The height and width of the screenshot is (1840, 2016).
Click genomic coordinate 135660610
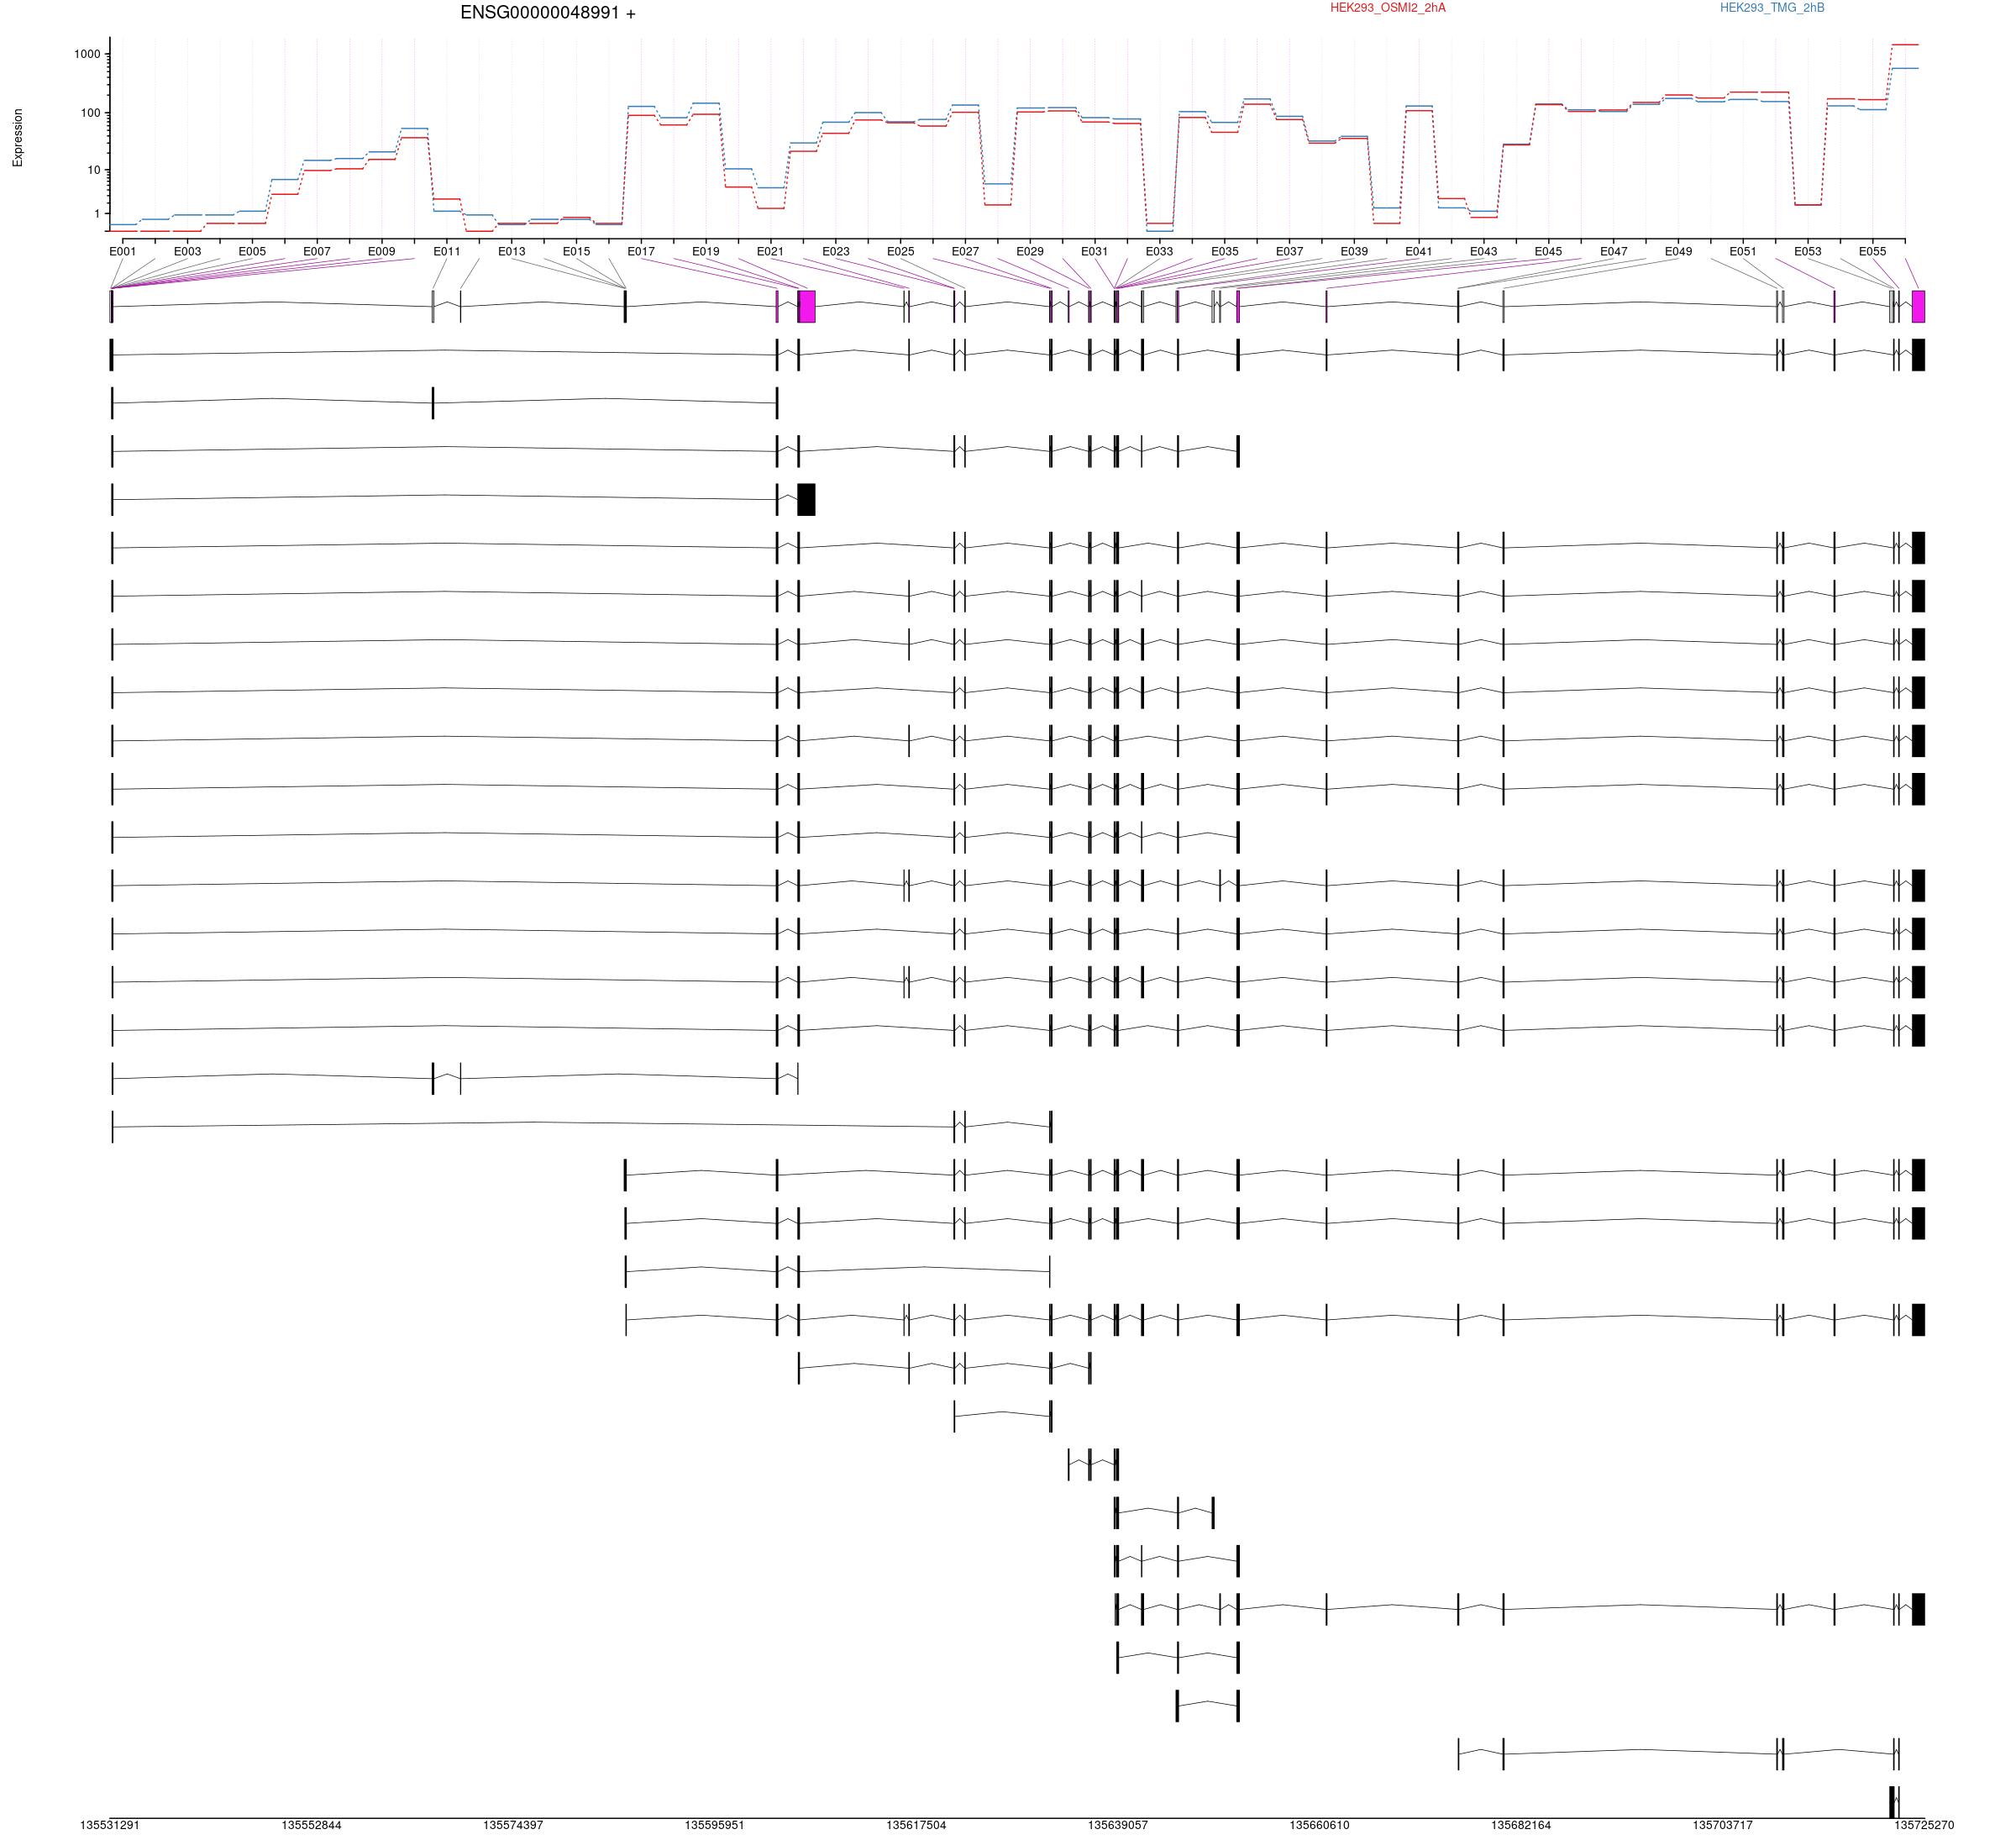click(1320, 1825)
